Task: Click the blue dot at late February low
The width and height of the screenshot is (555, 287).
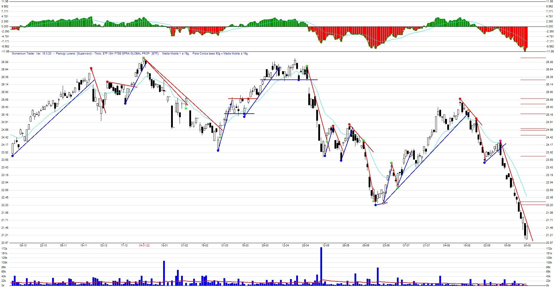Action: (218, 150)
